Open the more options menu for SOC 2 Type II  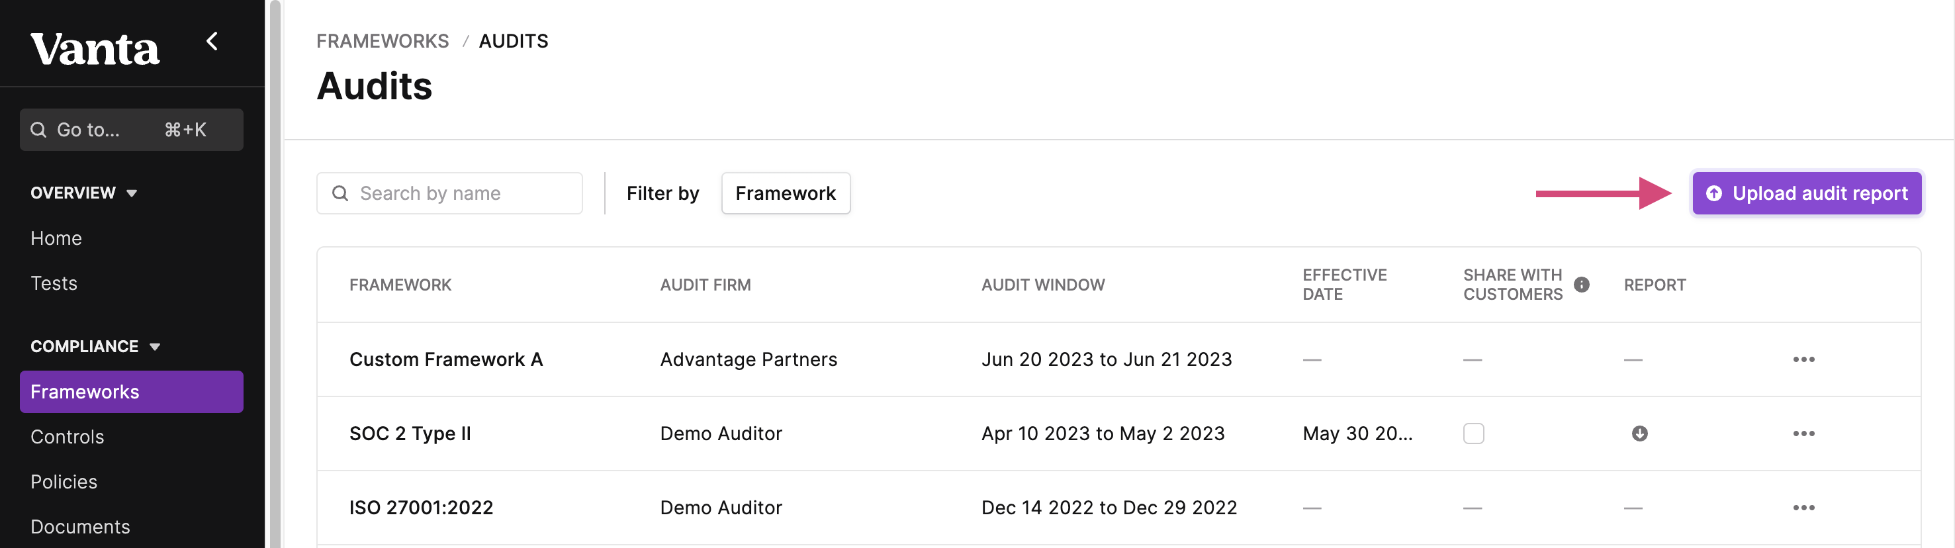pyautogui.click(x=1803, y=434)
